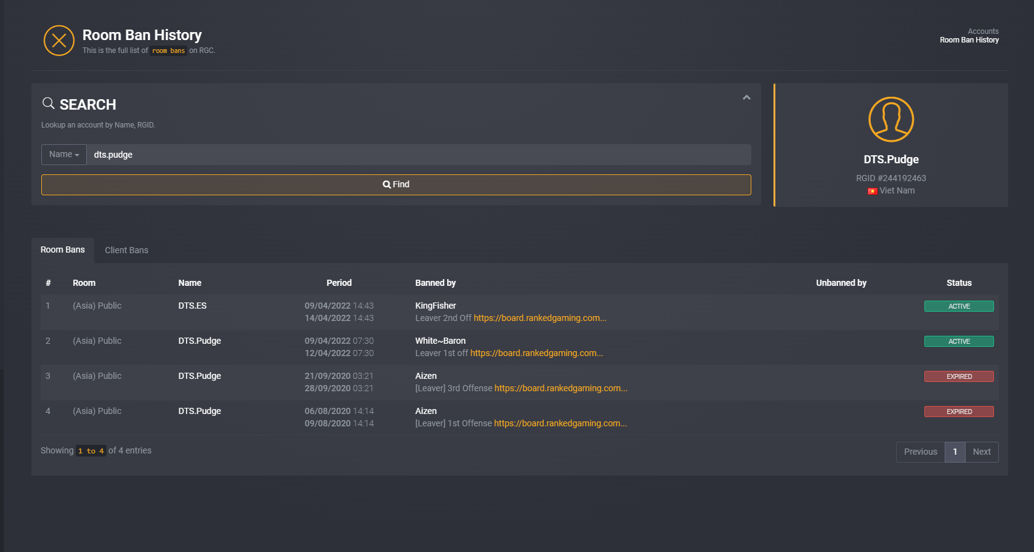Viewport: 1034px width, 552px height.
Task: Click the DTS.Pudge profile avatar icon
Action: click(891, 120)
